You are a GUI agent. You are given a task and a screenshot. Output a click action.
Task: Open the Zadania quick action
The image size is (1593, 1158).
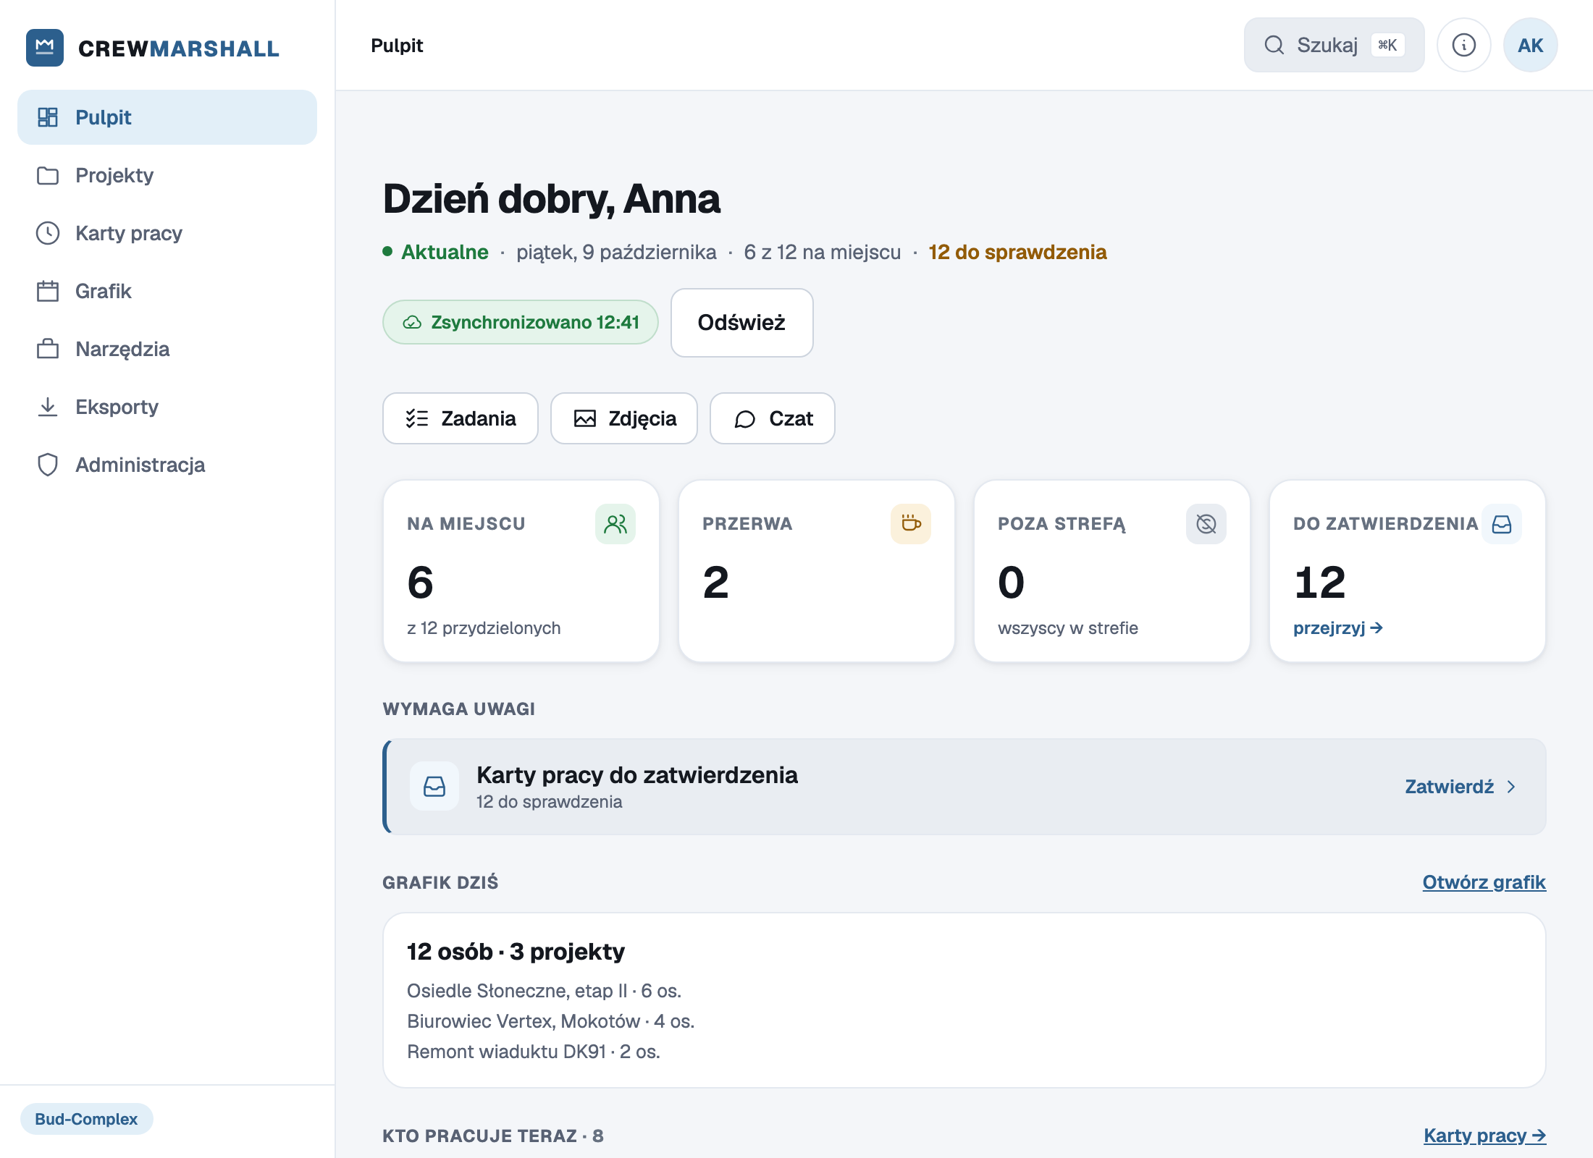(x=461, y=418)
